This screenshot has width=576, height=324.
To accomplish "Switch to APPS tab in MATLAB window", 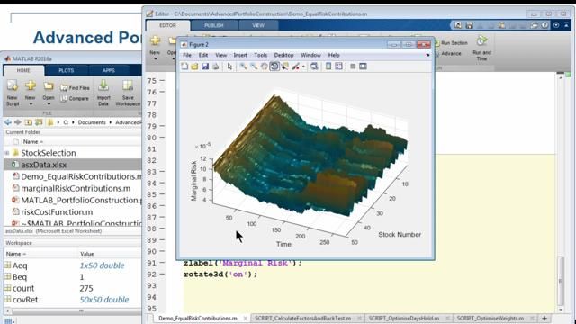I will tap(108, 70).
